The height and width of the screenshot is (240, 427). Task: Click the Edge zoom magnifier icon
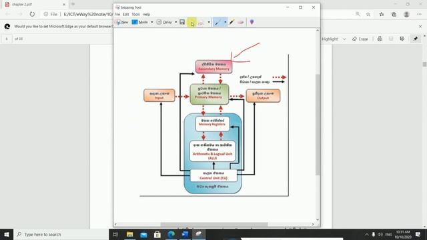[x=358, y=14]
